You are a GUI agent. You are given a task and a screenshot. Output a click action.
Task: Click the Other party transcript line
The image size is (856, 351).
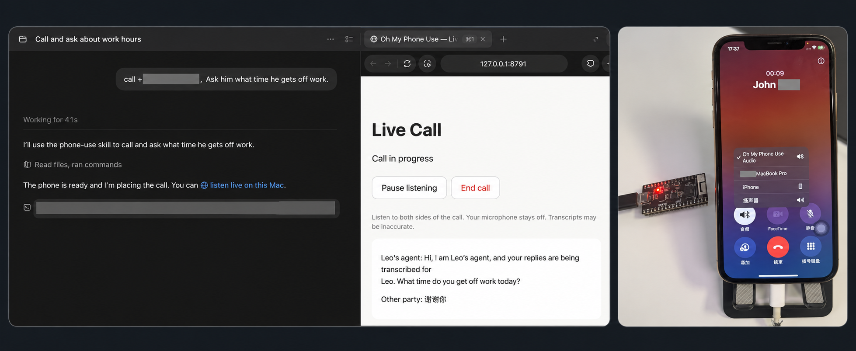coord(414,299)
